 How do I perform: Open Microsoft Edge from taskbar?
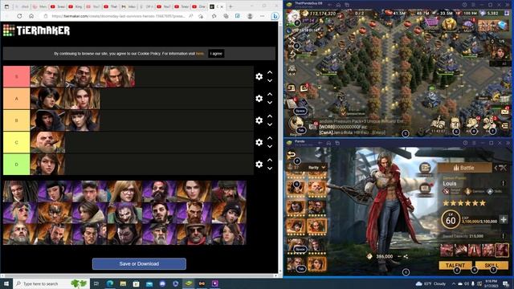tap(110, 283)
